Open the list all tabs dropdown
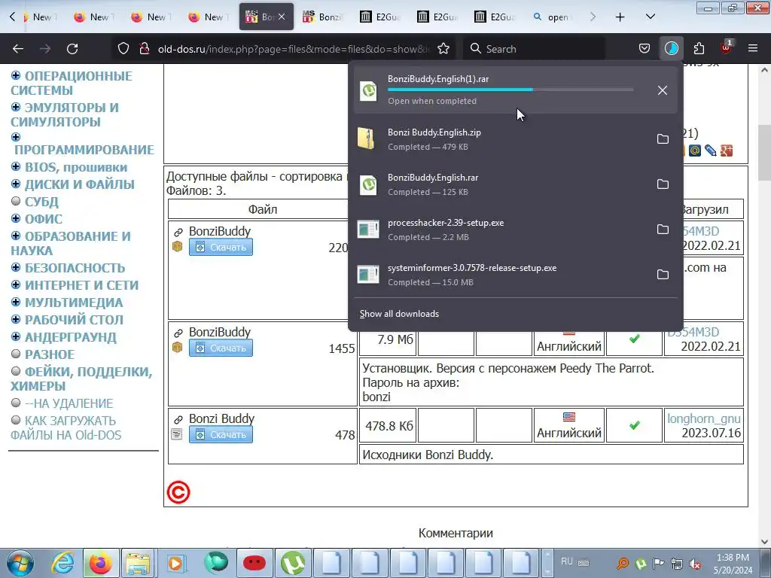 650,17
